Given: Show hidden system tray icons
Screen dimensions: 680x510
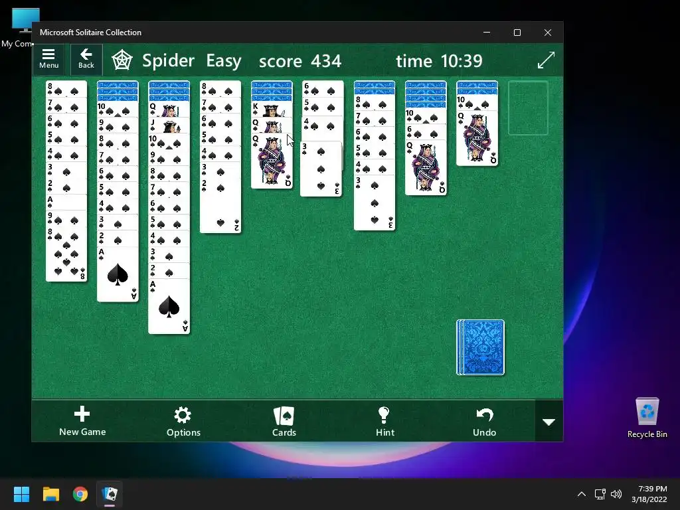Looking at the screenshot, I should click(x=582, y=494).
